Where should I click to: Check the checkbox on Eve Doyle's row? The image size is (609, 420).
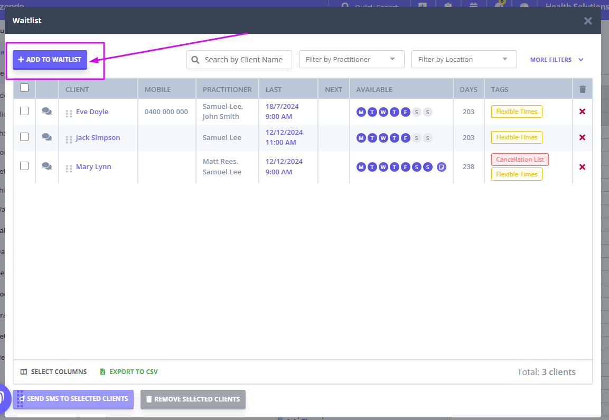24,111
